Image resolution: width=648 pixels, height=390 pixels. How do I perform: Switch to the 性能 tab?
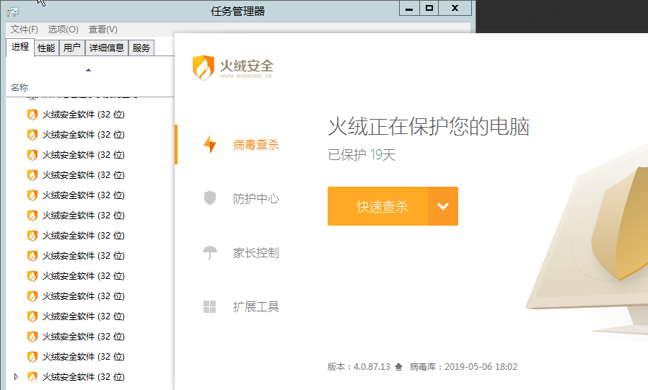coord(46,48)
